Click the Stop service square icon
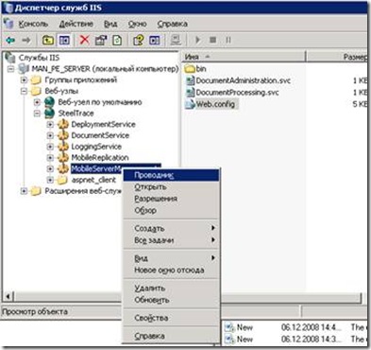This screenshot has width=371, height=350. tap(213, 40)
